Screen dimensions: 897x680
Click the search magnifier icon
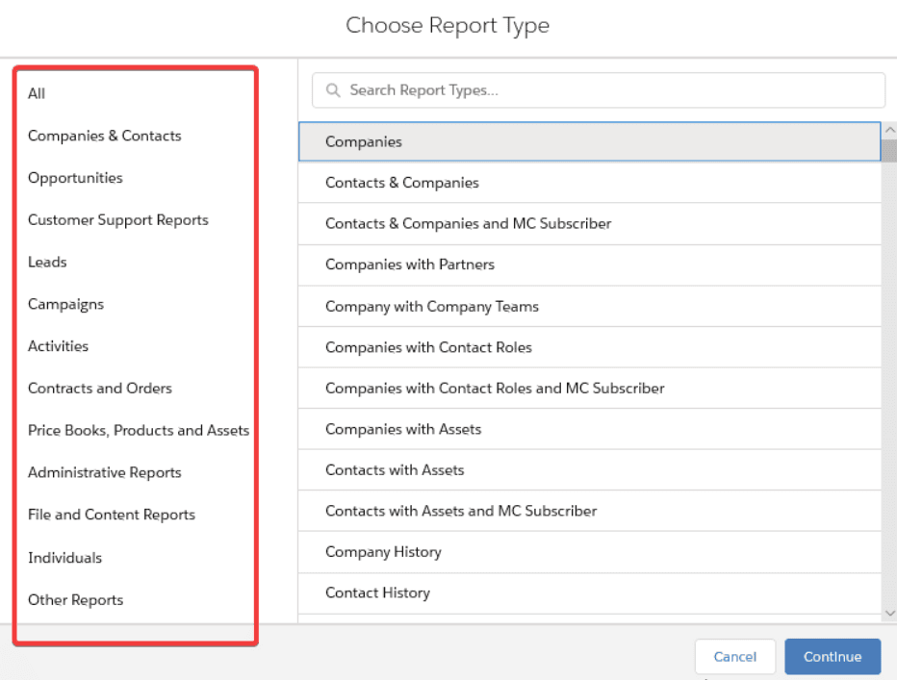point(334,90)
